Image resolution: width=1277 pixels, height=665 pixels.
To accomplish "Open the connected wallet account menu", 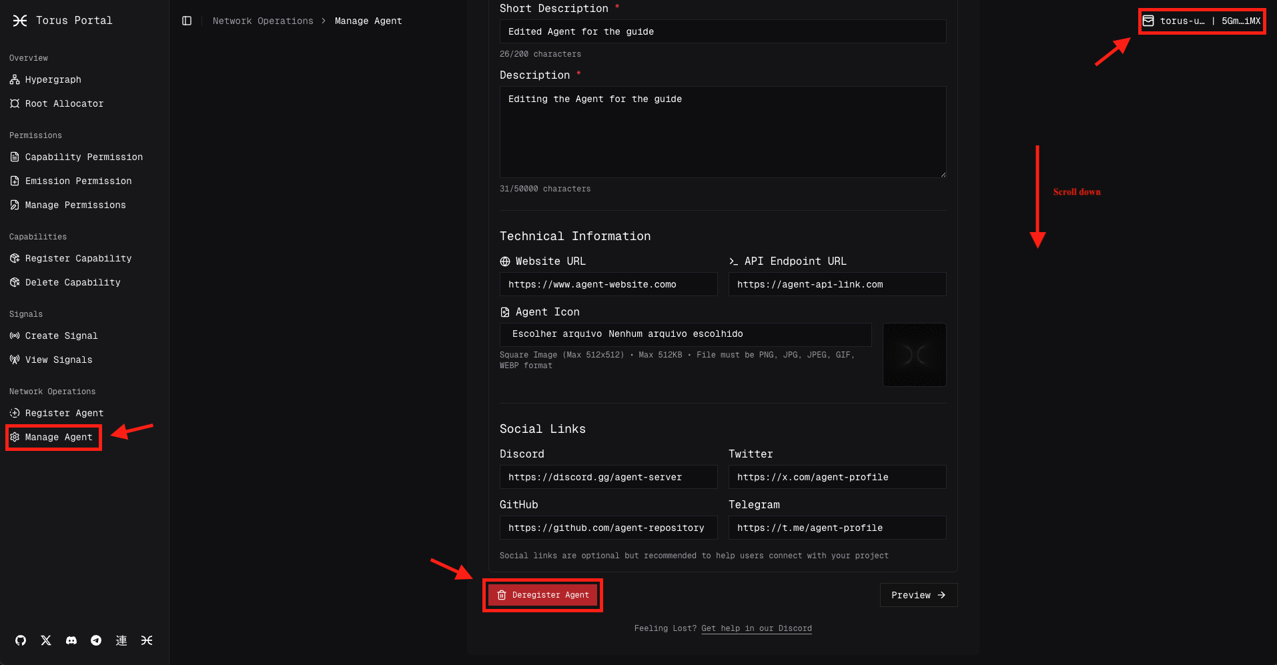I will tap(1202, 21).
